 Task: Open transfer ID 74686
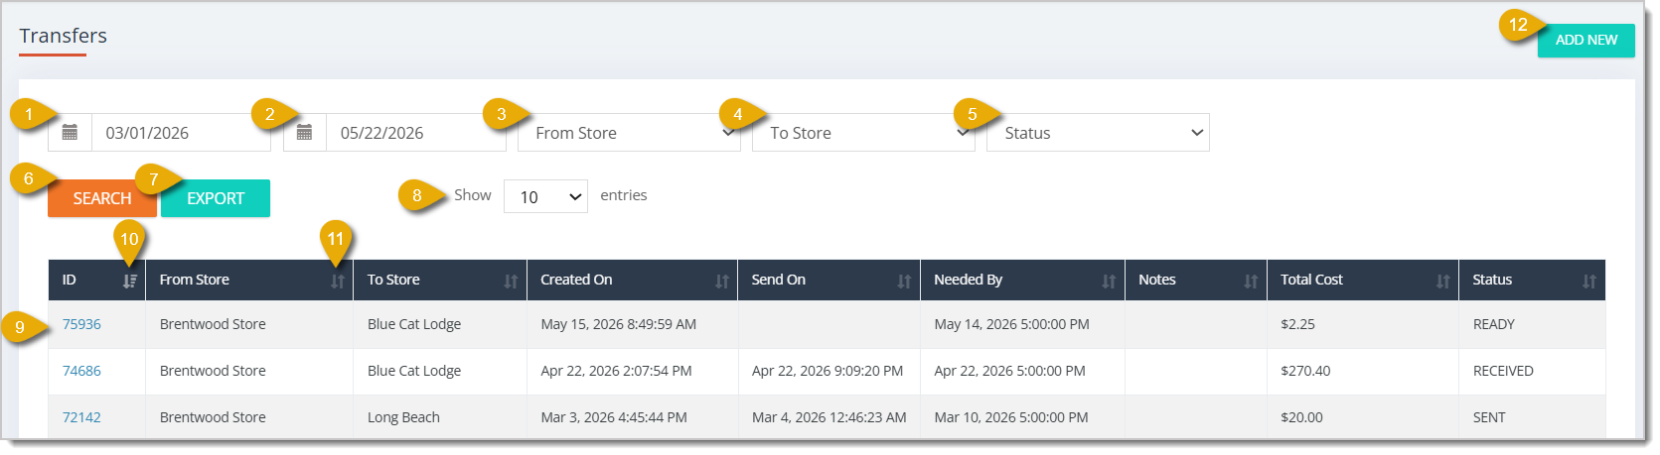point(81,371)
